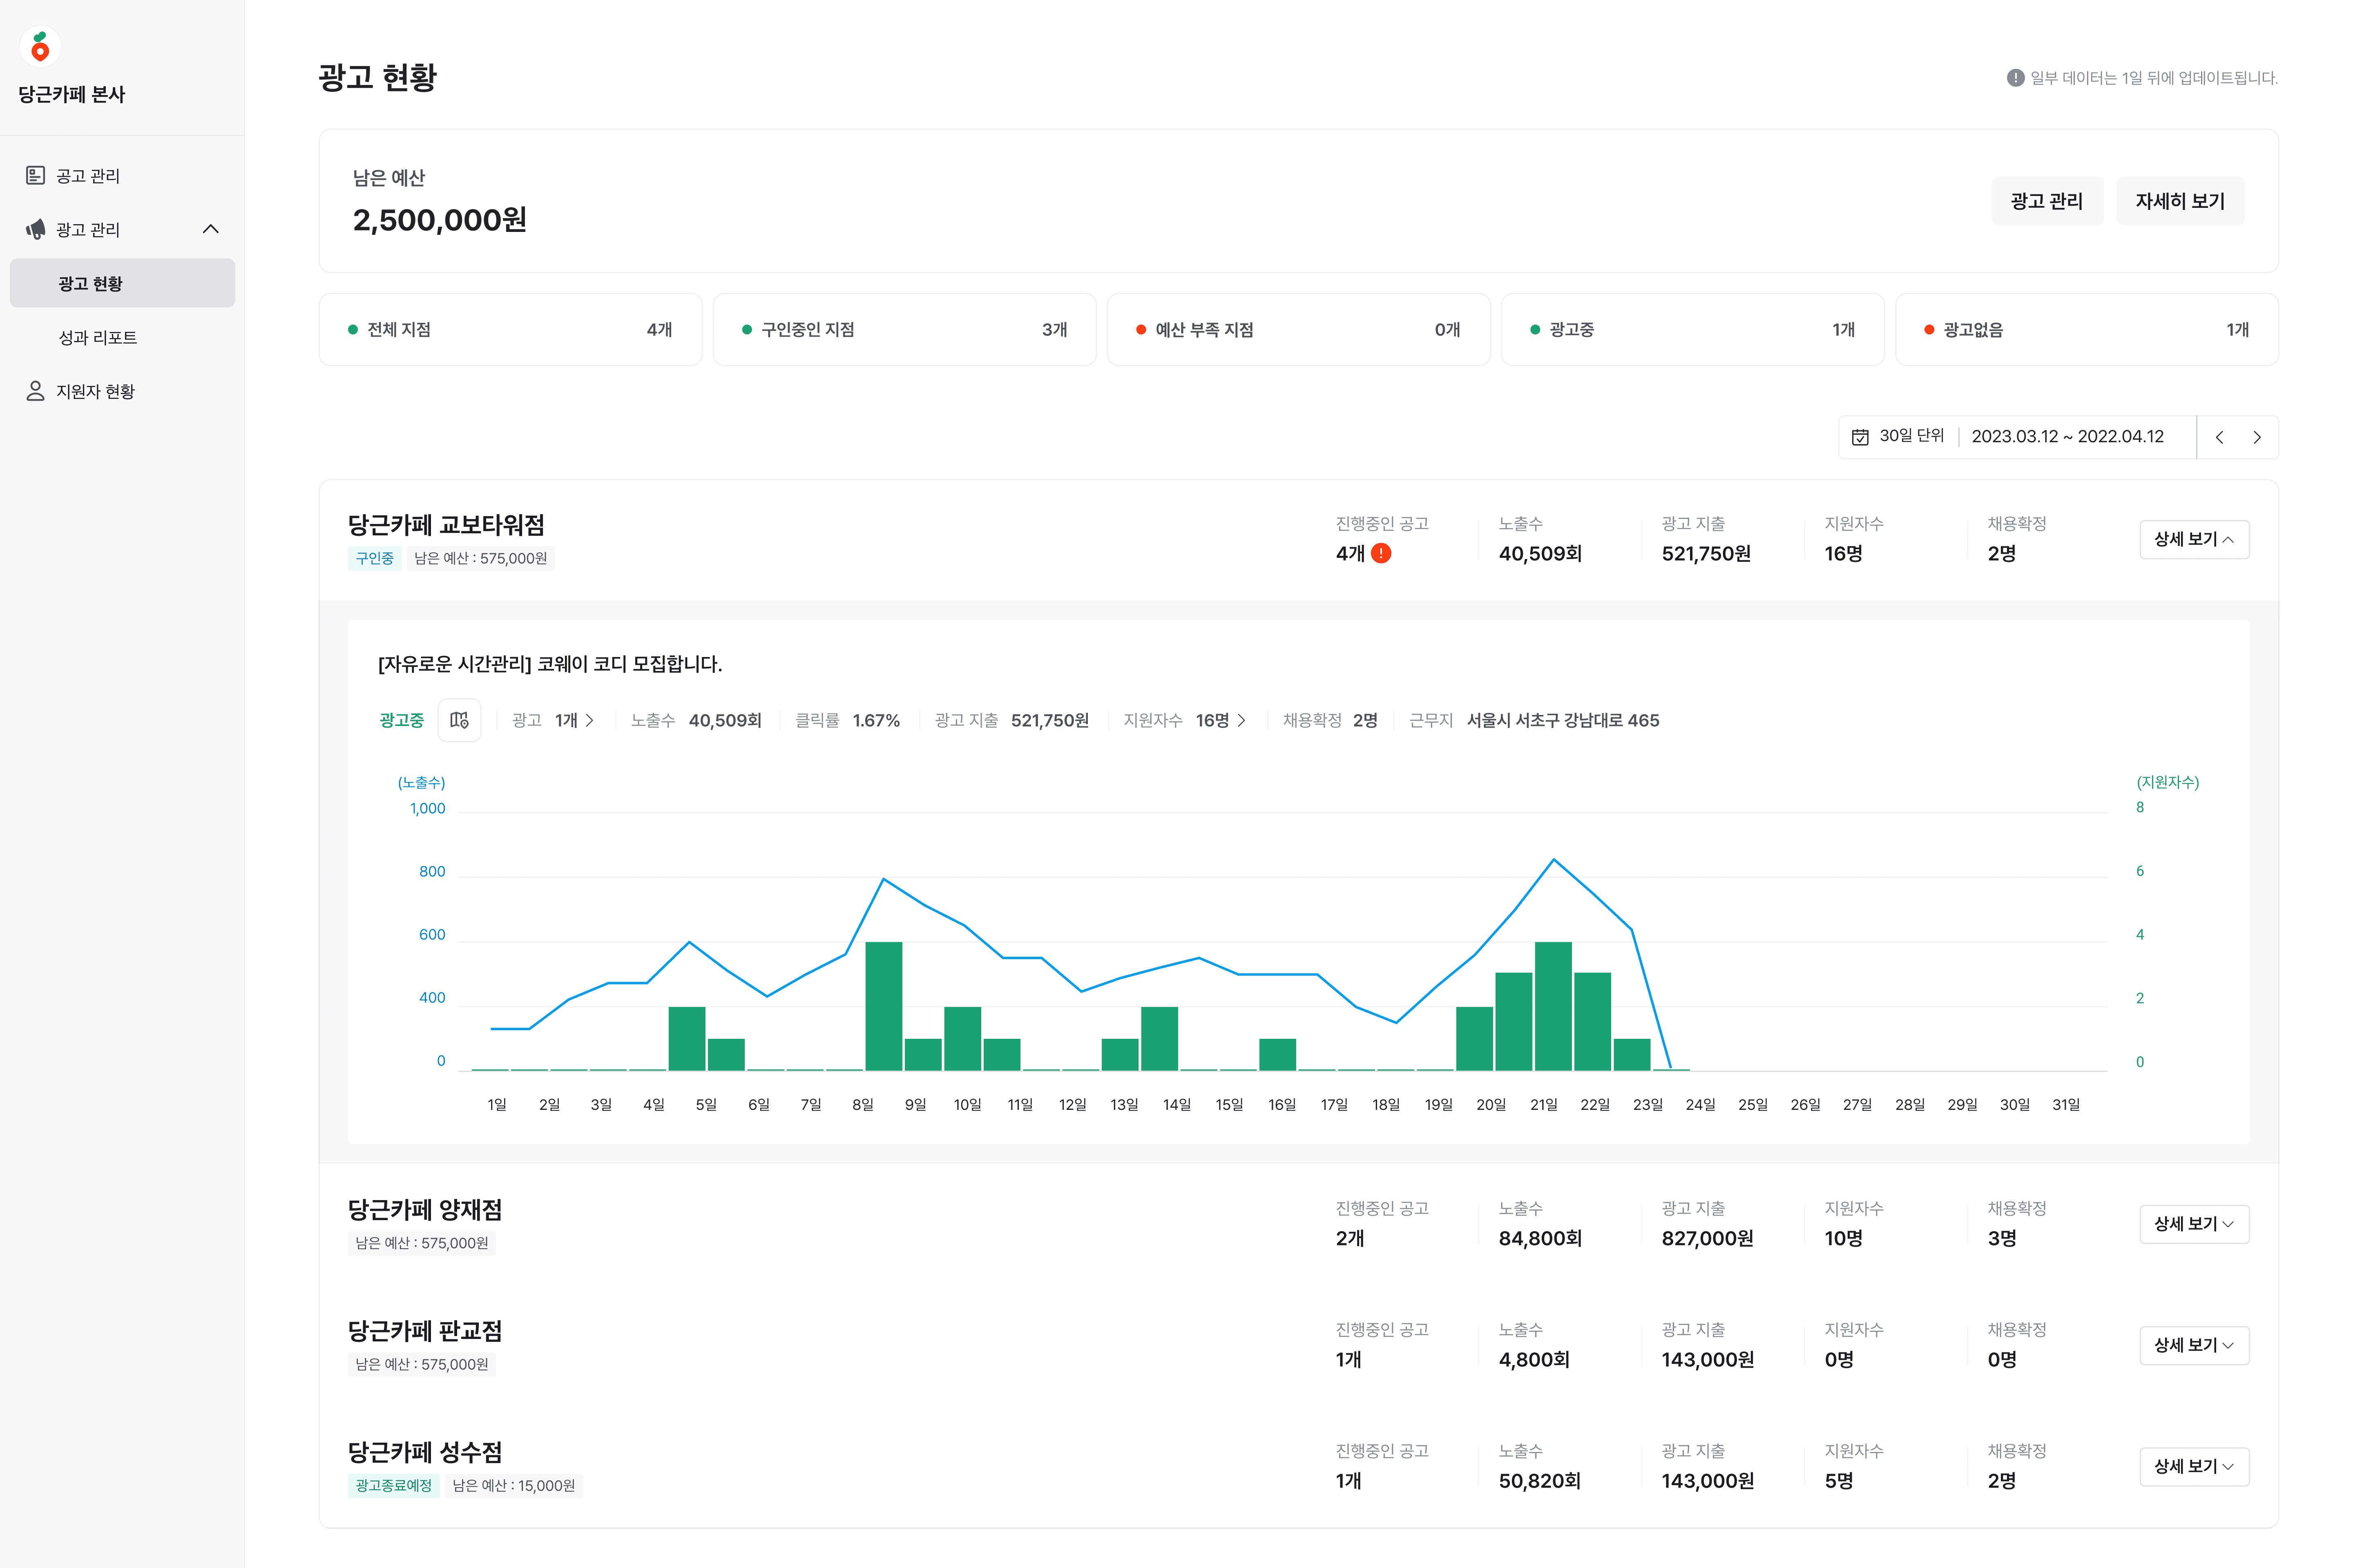Click the red warning icon beside 4개
Viewport: 2353px width, 1568px height.
point(1381,553)
